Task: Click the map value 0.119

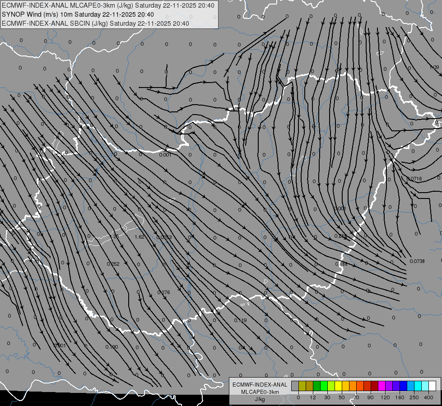Action: point(241,320)
